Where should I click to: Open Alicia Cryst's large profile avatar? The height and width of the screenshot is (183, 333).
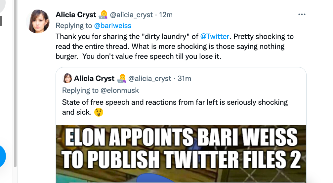click(38, 21)
